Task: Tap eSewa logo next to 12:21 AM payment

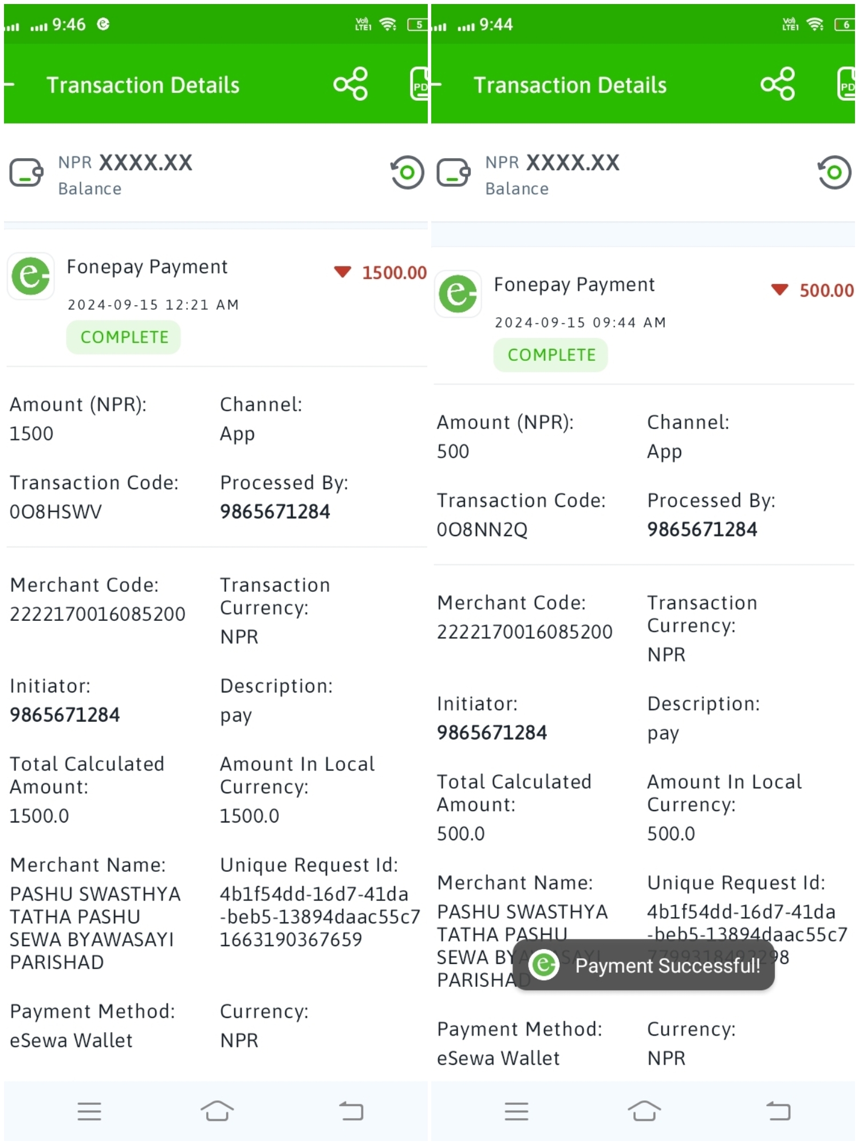Action: click(31, 276)
